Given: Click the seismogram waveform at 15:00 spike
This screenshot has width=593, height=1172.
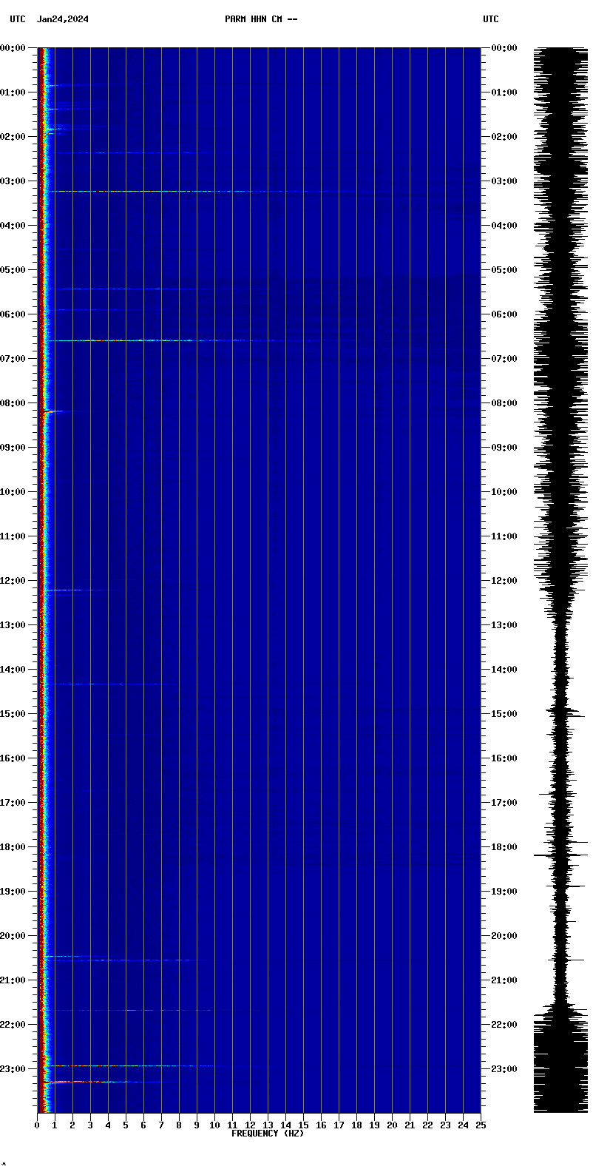Looking at the screenshot, I should coord(568,713).
